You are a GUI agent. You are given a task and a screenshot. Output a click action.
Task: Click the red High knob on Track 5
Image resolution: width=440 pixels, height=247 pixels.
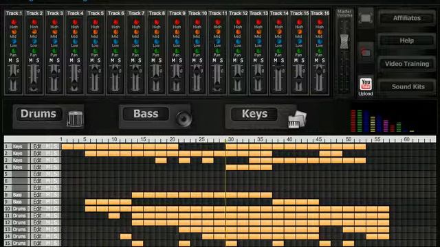click(x=96, y=22)
